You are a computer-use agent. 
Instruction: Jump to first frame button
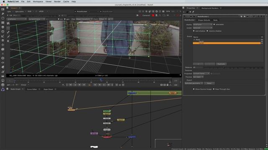70,85
